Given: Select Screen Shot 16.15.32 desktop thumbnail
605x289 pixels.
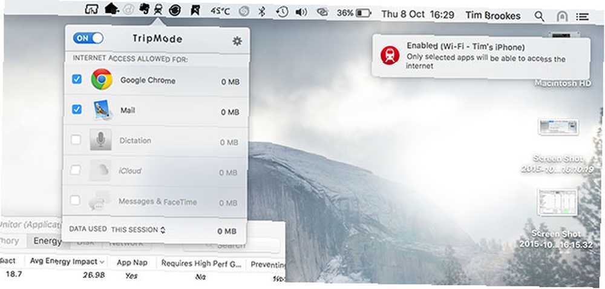Looking at the screenshot, I should tap(558, 202).
